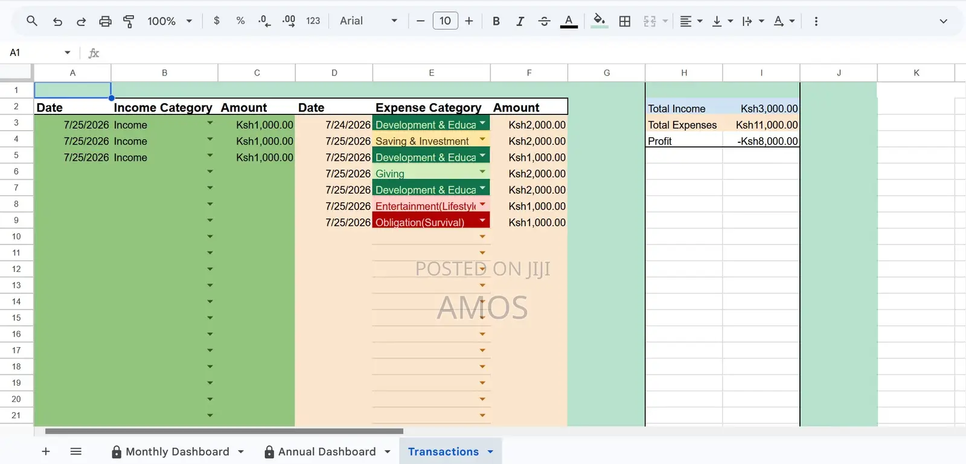Open the Arial font dropdown

coord(368,21)
